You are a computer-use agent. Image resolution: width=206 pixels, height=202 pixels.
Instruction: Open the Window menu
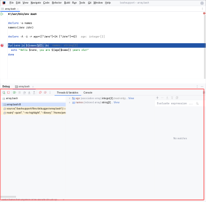(98, 3)
